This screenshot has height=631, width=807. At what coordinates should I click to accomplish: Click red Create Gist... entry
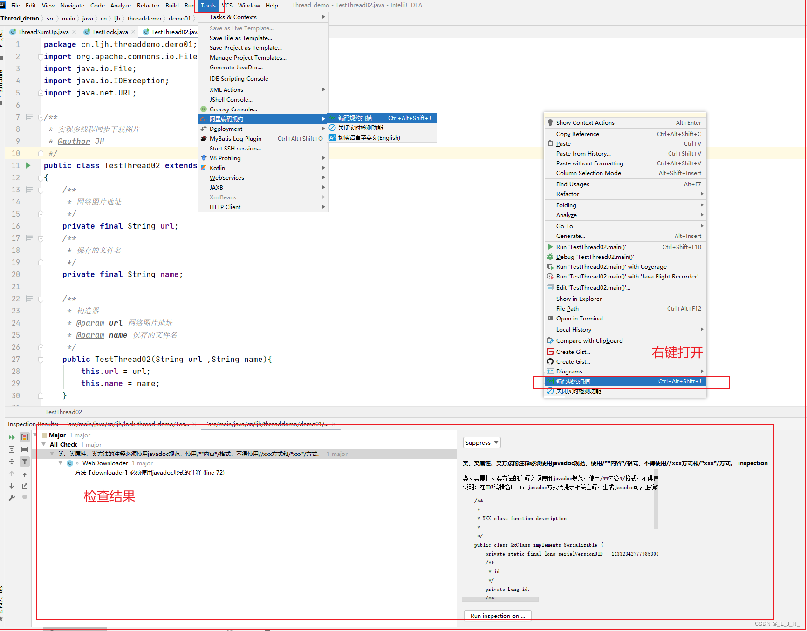625,352
